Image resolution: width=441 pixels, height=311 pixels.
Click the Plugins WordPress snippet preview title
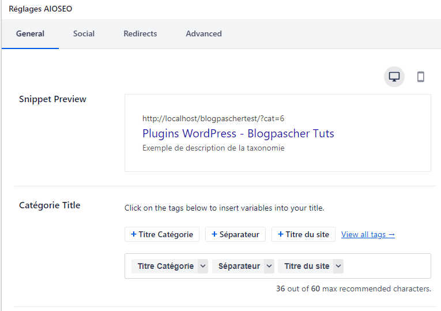coord(238,133)
